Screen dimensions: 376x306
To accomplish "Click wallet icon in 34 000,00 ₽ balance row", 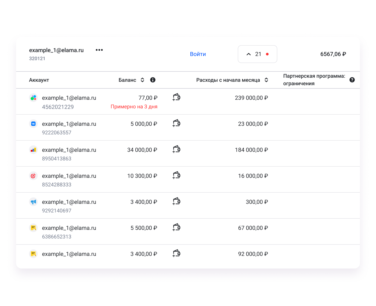I will (x=176, y=149).
